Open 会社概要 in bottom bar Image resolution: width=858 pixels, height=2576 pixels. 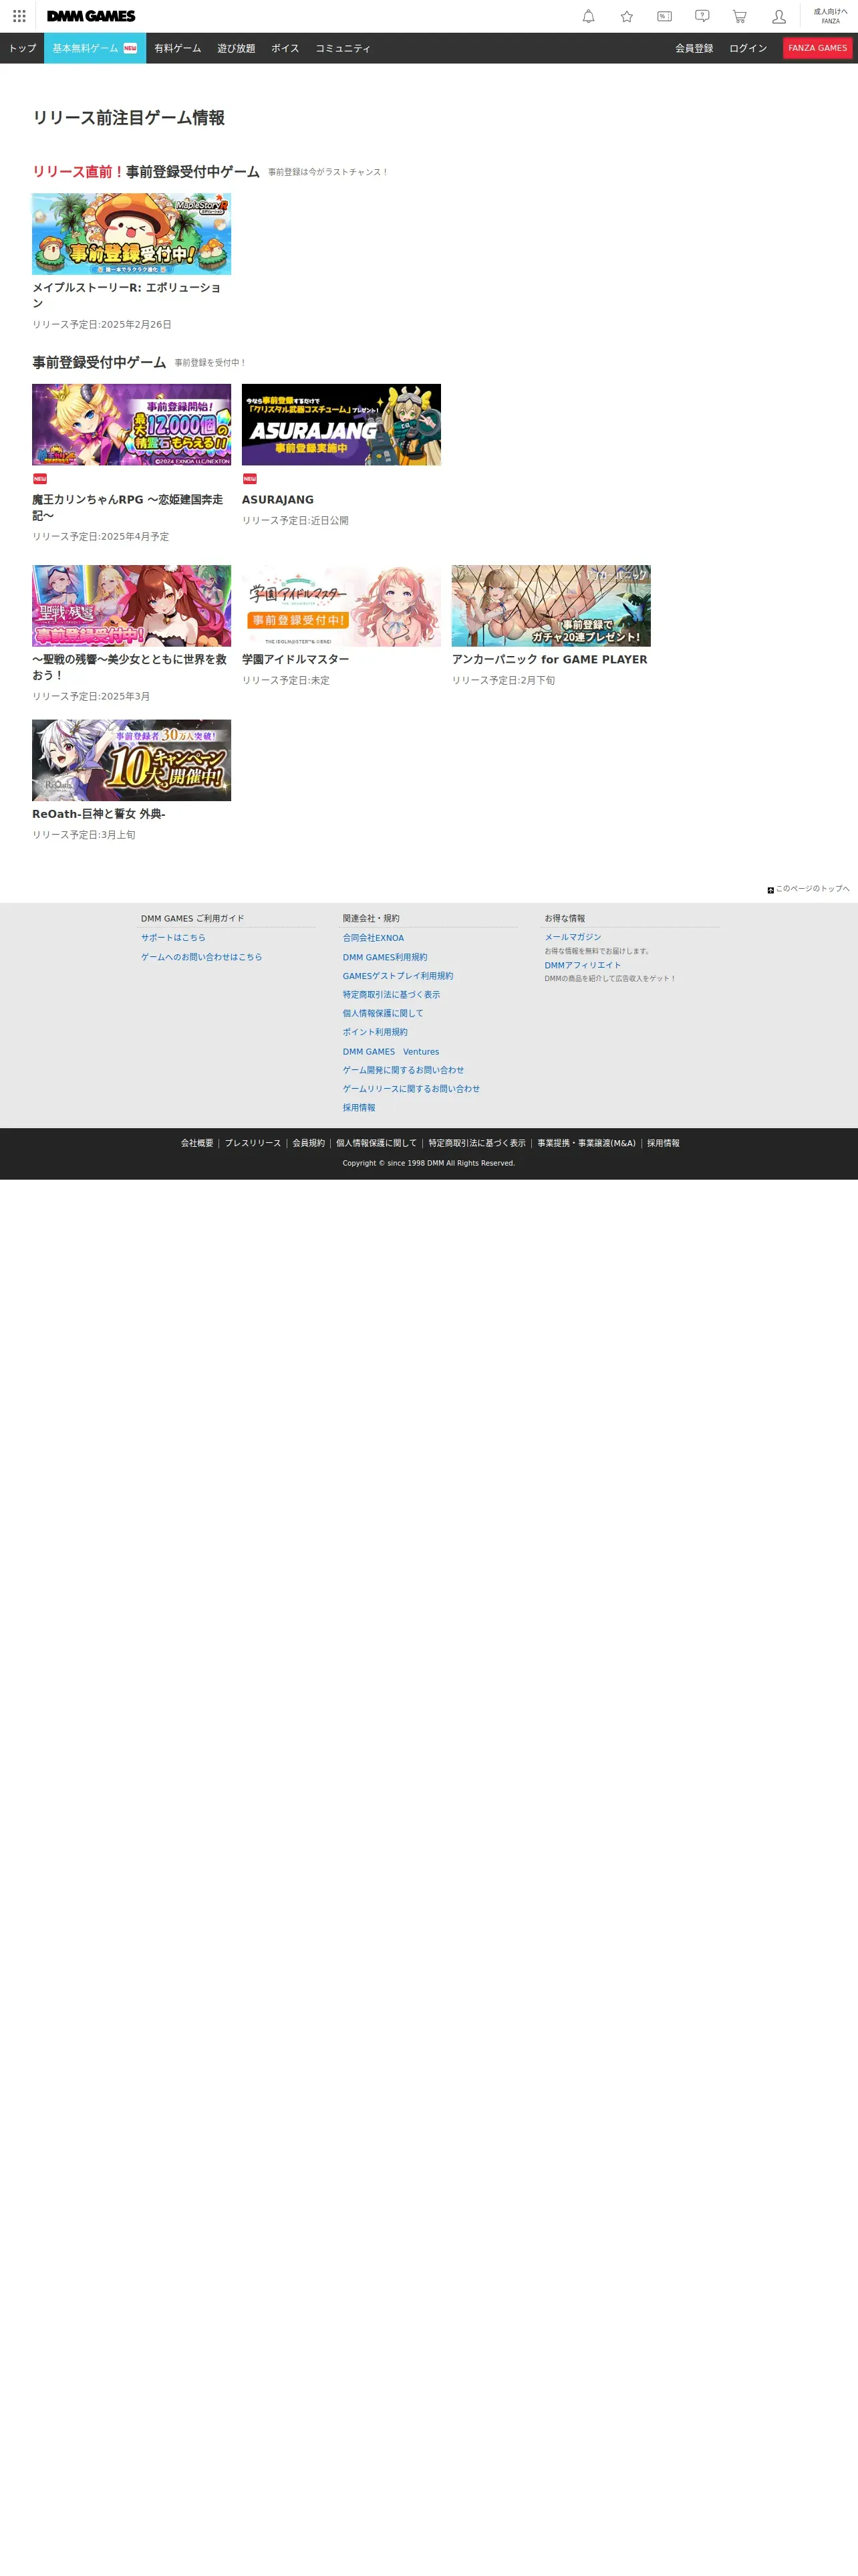click(x=196, y=1143)
